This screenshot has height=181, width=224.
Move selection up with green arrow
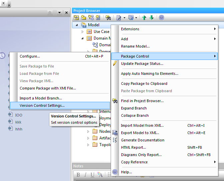tap(144, 18)
